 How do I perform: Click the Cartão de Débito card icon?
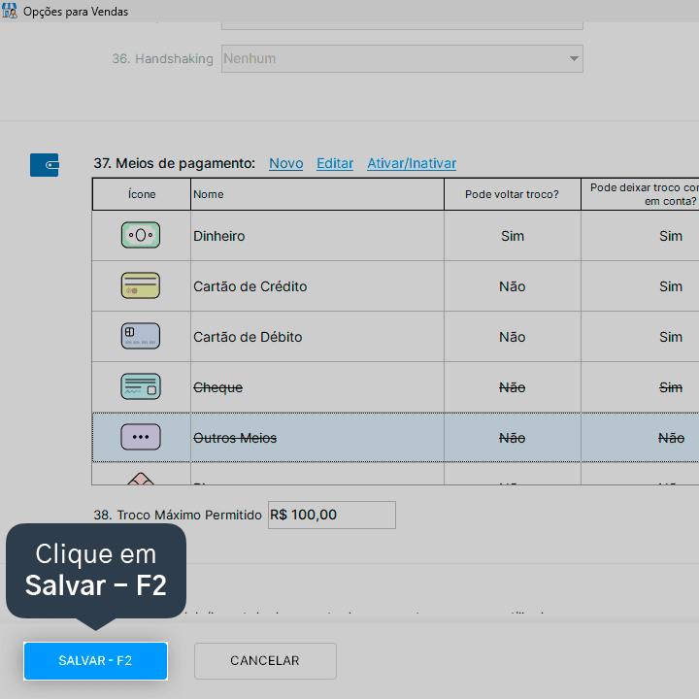(x=141, y=336)
